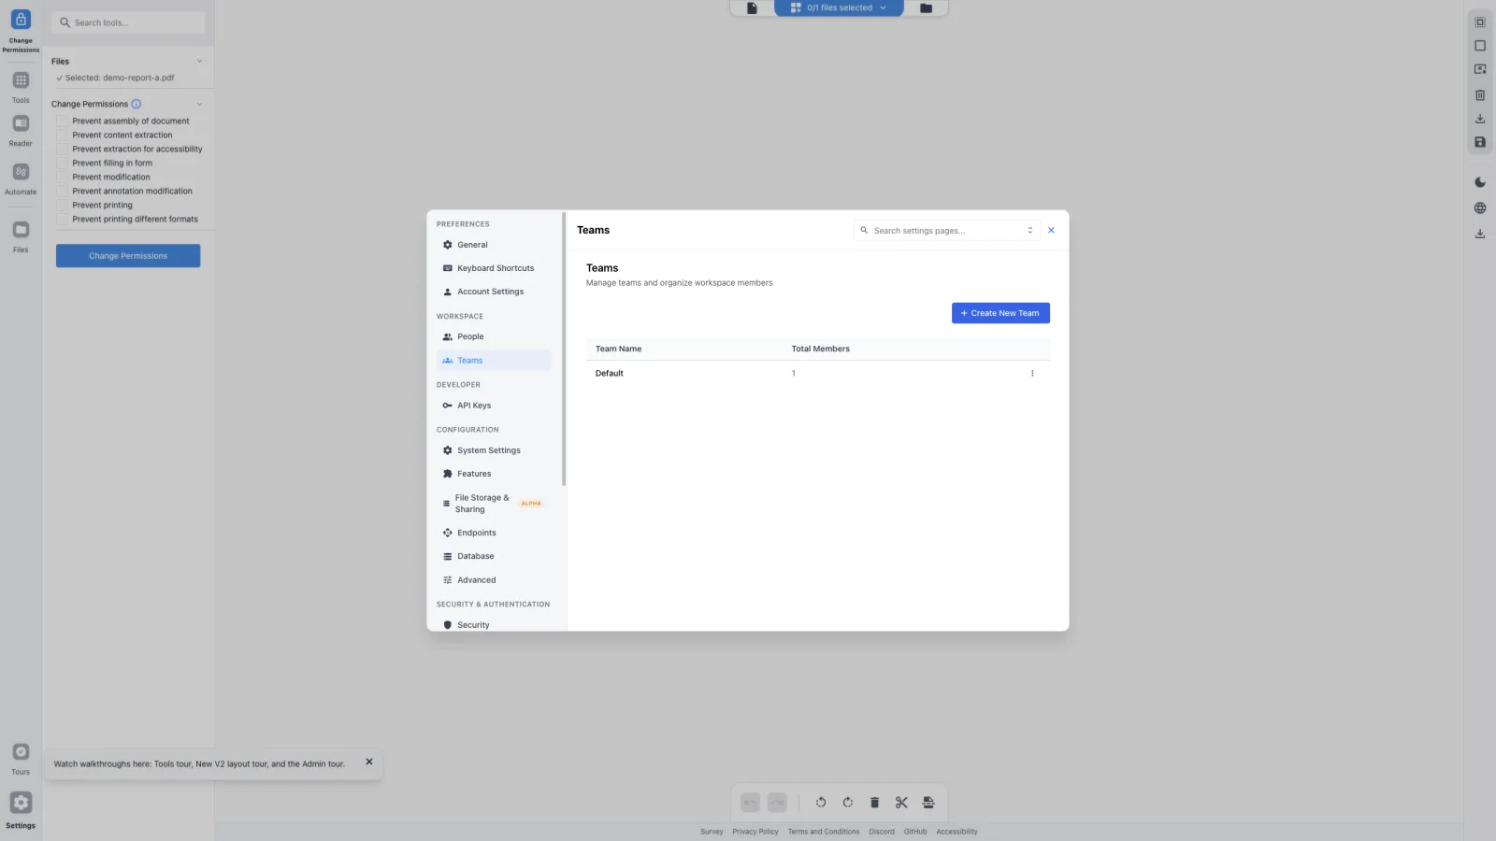
Task: Click rotate counterclockwise icon in bottom toolbar
Action: tap(821, 803)
